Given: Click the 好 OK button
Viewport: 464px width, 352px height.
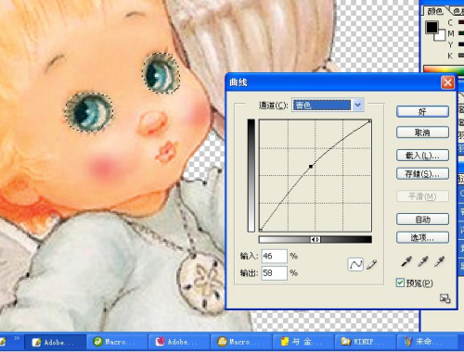Looking at the screenshot, I should [422, 111].
